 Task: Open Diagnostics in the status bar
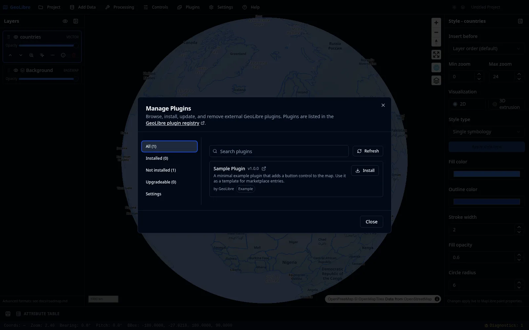(x=504, y=326)
